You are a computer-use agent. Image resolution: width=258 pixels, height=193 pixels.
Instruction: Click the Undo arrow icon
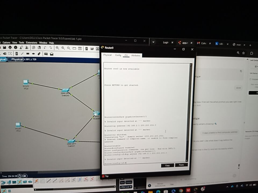tap(45, 48)
